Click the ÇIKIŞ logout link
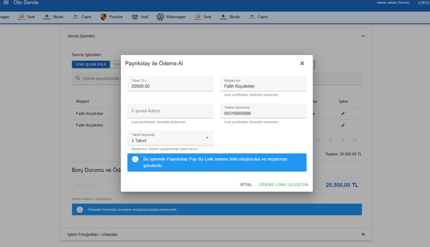 [x=423, y=3]
